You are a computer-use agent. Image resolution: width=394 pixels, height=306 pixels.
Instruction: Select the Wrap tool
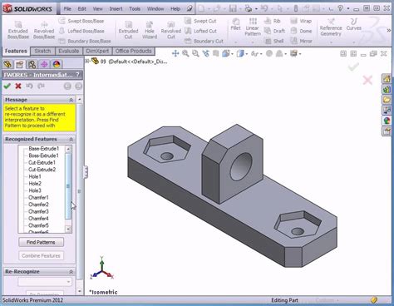(x=301, y=21)
